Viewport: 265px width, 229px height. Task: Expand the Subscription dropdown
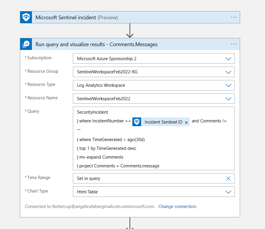pyautogui.click(x=228, y=59)
